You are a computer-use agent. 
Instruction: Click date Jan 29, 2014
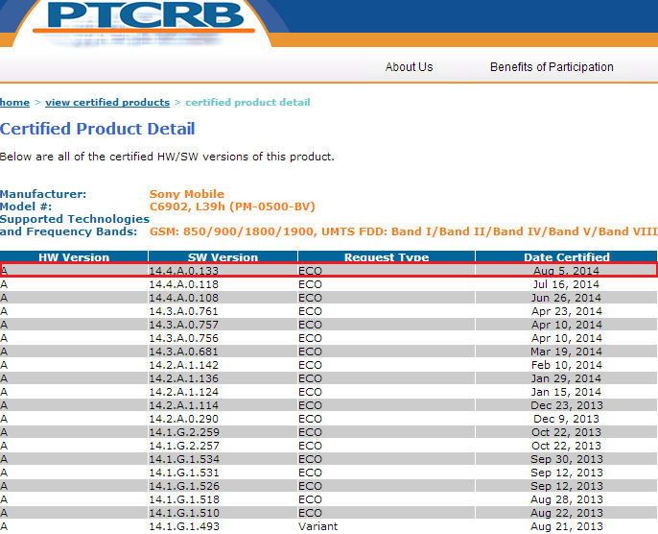[567, 378]
